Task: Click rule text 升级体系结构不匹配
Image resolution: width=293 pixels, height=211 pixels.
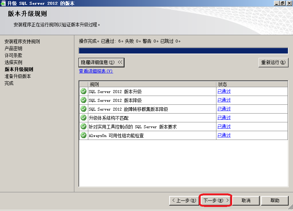Action: click(108, 118)
